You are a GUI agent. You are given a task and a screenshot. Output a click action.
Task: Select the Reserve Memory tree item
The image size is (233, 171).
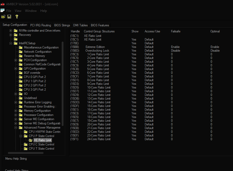point(35,56)
